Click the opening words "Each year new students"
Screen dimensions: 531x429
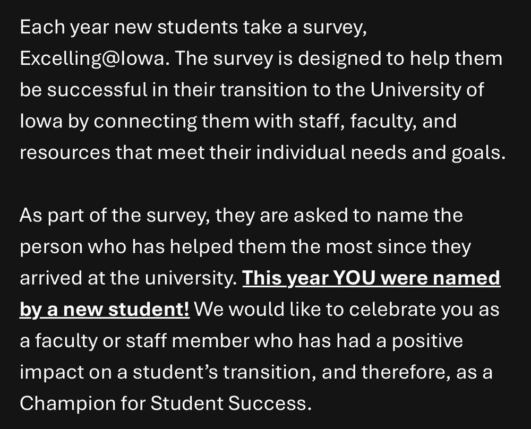click(x=129, y=28)
